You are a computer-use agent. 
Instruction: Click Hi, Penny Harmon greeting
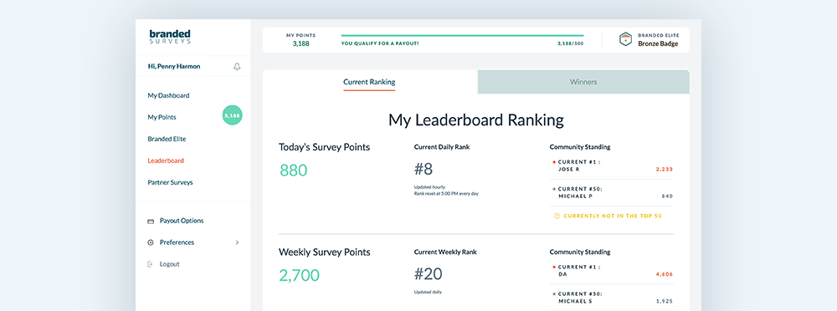(x=174, y=67)
